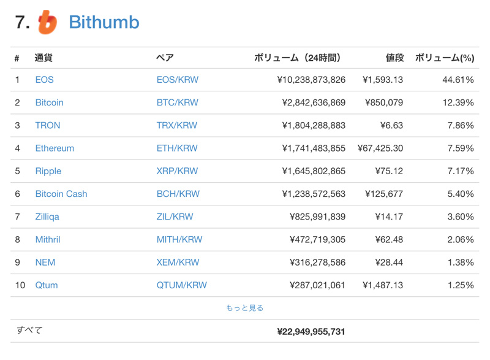Open the Bitcoin currency link
The height and width of the screenshot is (360, 490).
(50, 102)
